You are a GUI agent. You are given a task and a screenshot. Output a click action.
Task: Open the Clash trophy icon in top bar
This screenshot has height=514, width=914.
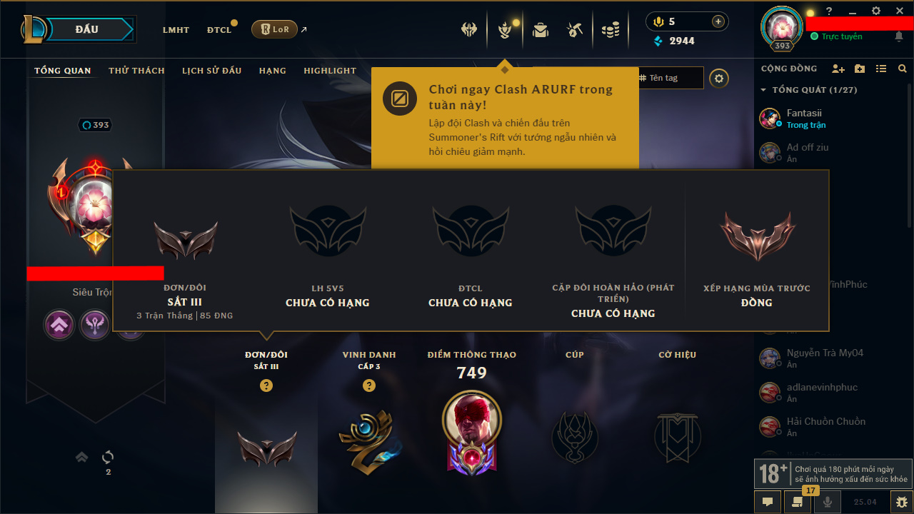(505, 29)
